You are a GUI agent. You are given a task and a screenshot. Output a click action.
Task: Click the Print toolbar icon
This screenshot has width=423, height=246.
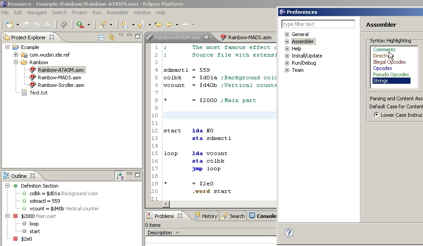tap(47, 25)
